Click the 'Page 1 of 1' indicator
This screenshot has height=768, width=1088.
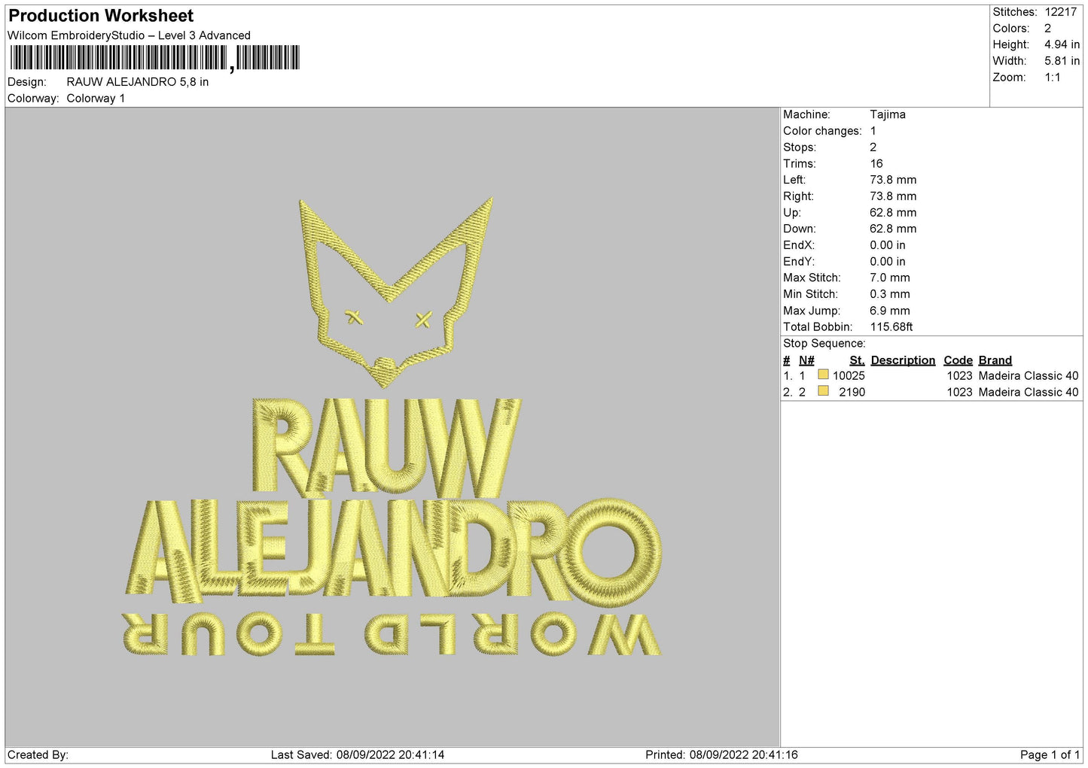pyautogui.click(x=1050, y=755)
